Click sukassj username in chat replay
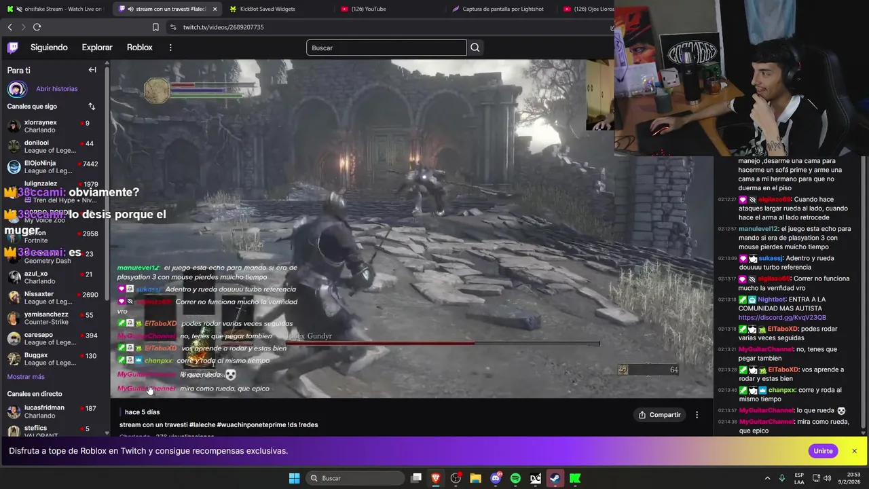 pos(771,258)
